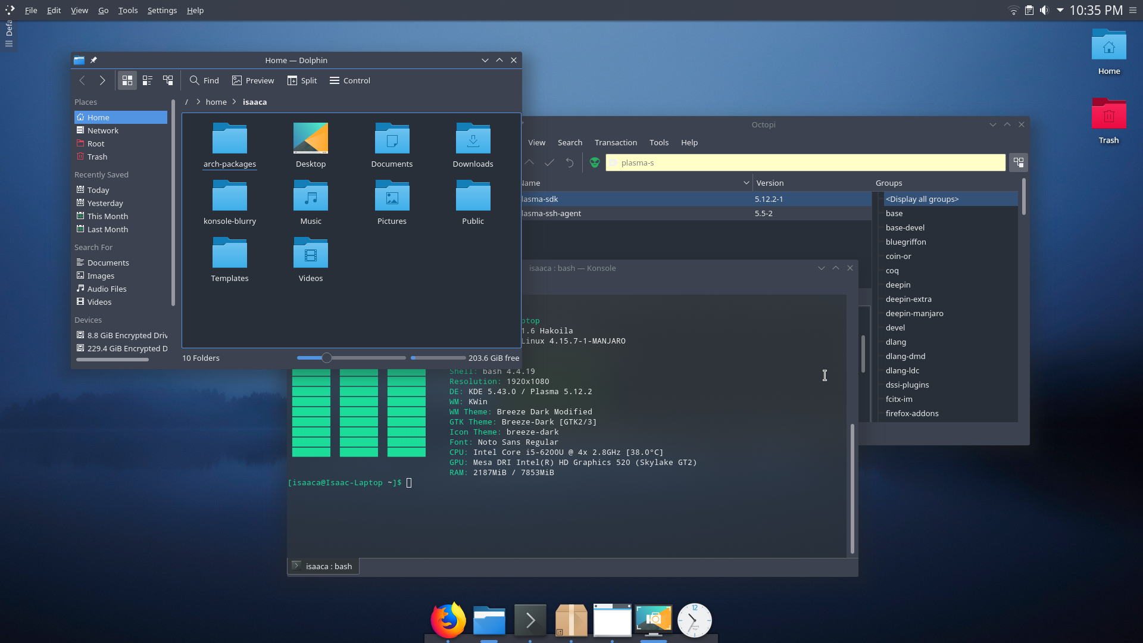
Task: Open Dolphin Control menu
Action: [350, 80]
